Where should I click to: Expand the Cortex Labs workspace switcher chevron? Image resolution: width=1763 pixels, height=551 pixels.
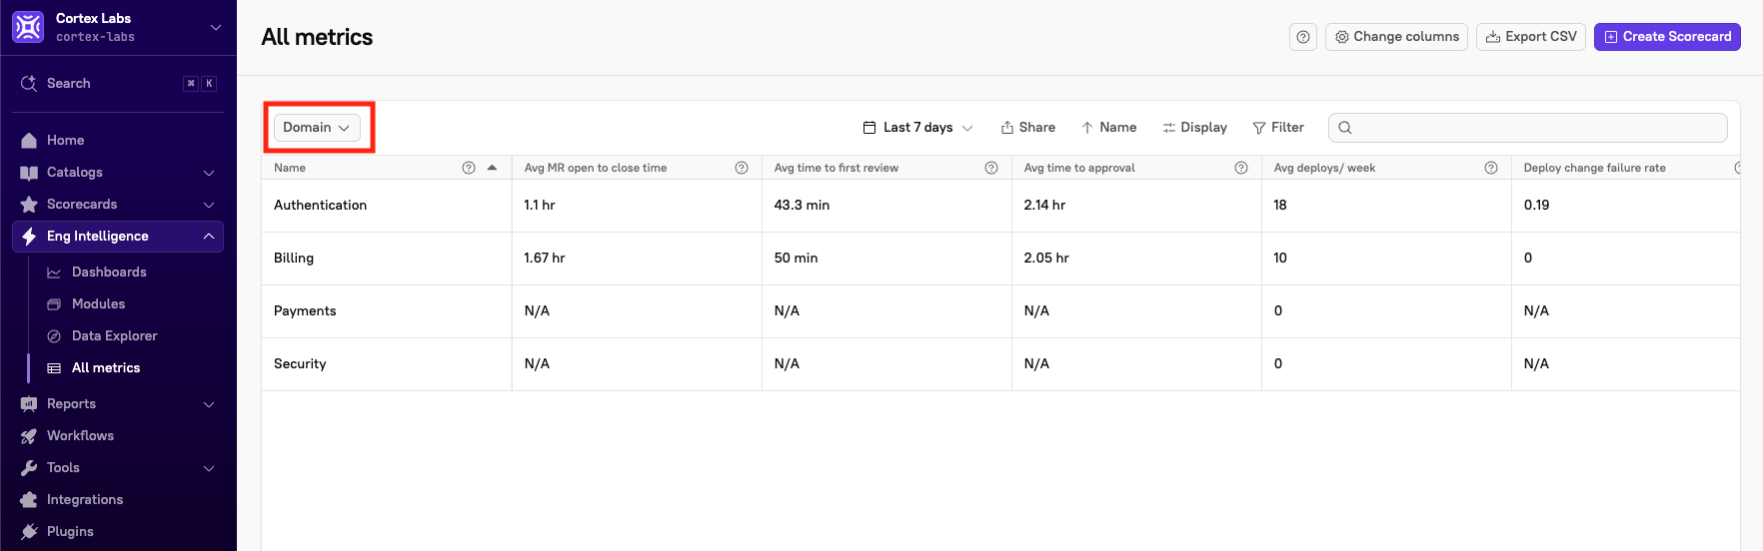click(x=216, y=27)
